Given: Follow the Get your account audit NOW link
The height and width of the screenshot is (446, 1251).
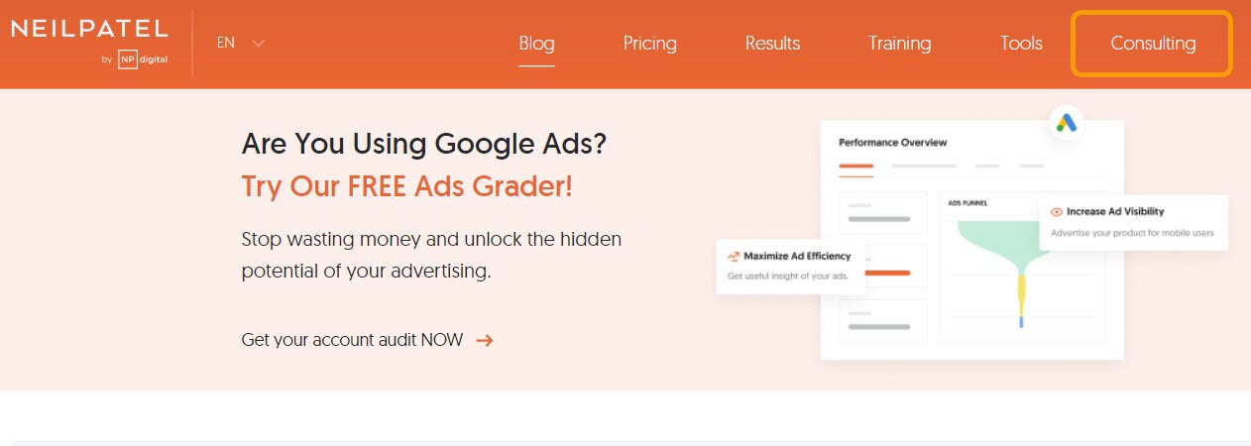Looking at the screenshot, I should 352,340.
